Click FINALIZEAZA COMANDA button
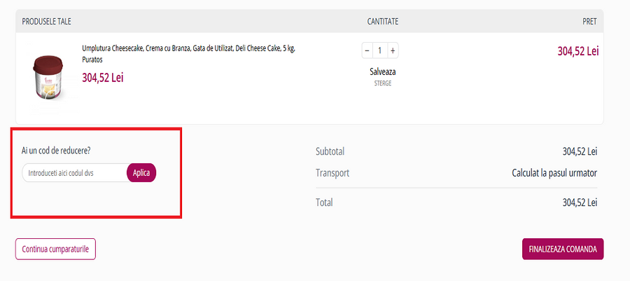This screenshot has height=281, width=630. (563, 249)
